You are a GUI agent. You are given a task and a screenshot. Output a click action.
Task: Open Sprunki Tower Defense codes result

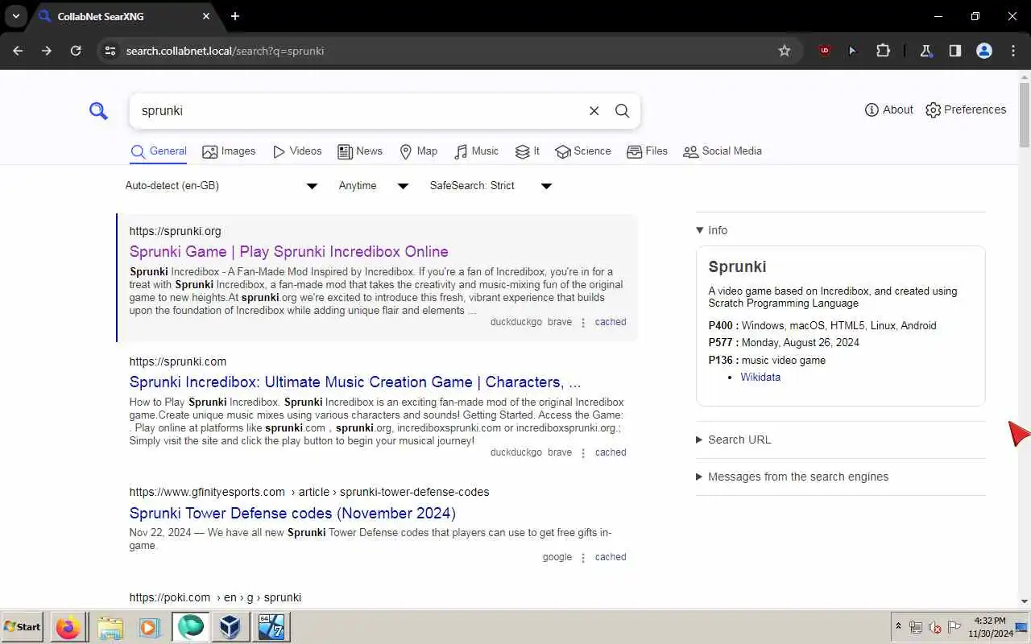coord(292,513)
